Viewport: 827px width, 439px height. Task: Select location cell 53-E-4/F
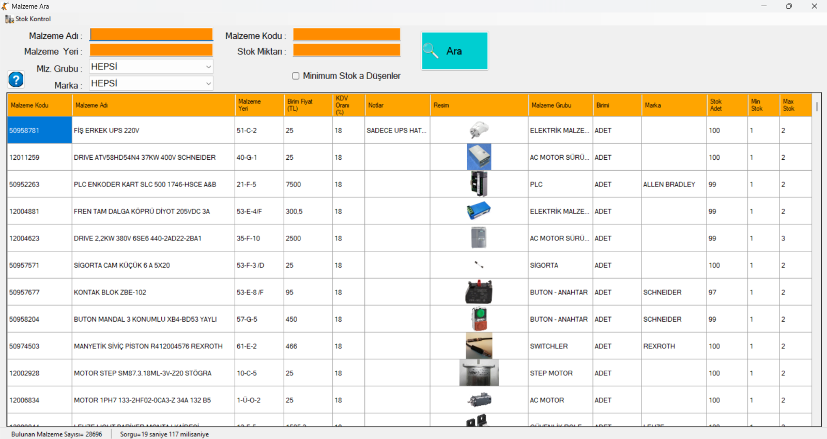click(x=259, y=211)
